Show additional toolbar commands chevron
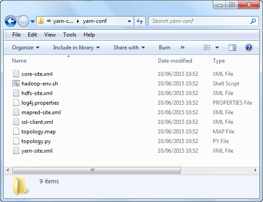Viewport: 263px width, 202px height. coord(183,48)
